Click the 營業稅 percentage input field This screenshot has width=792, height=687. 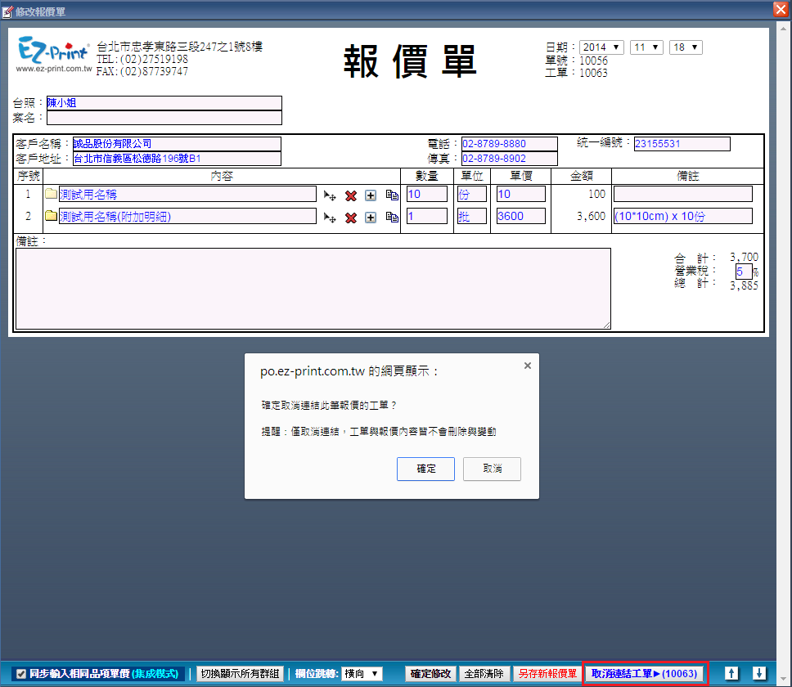tap(742, 272)
